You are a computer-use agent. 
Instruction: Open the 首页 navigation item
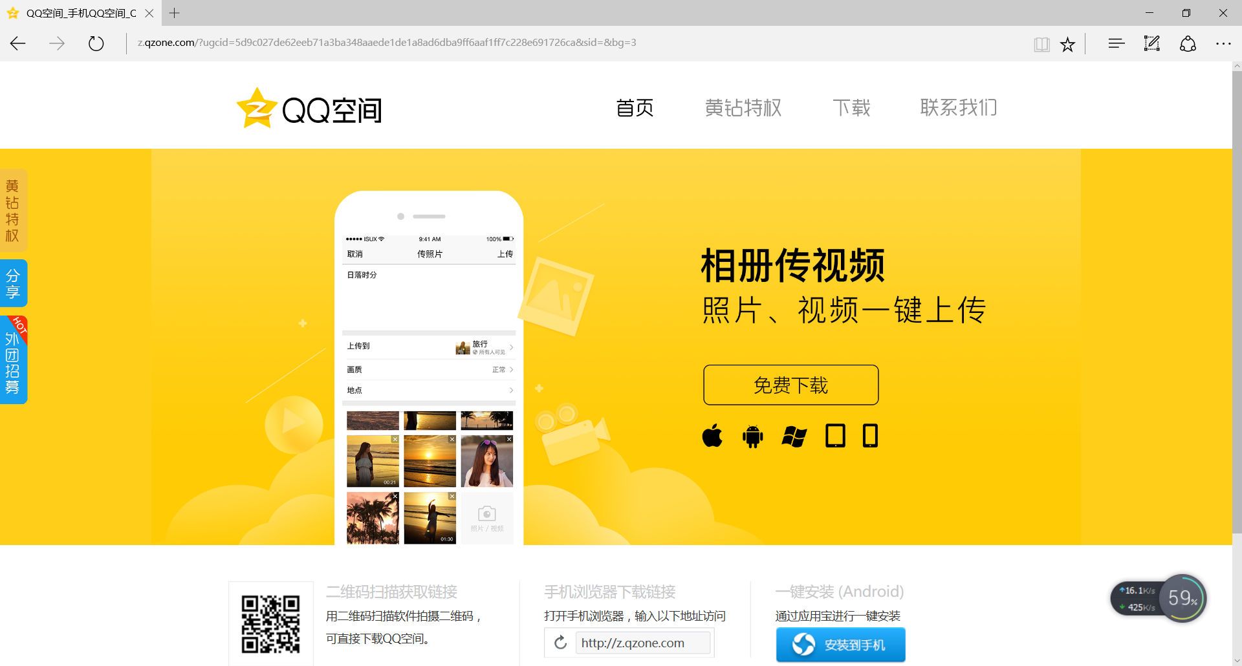point(635,108)
